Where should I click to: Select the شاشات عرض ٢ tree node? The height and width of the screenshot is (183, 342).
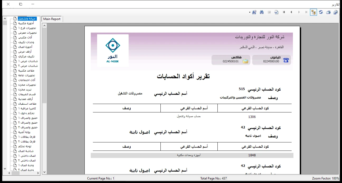[28, 66]
